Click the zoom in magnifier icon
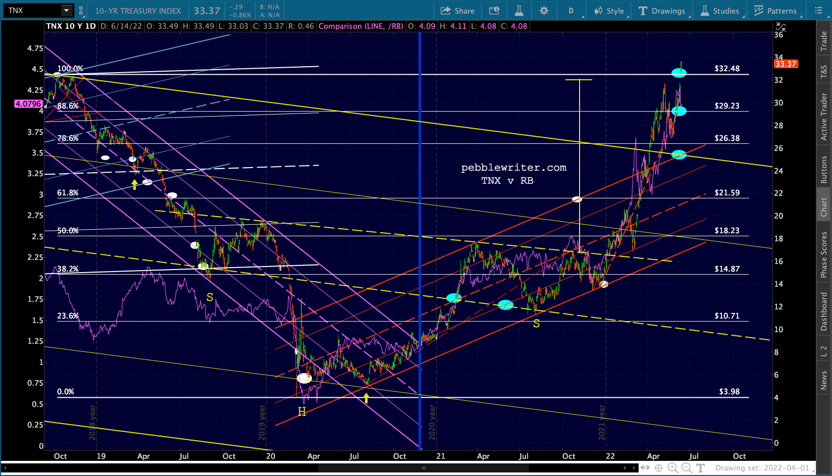The height and width of the screenshot is (476, 832). [x=672, y=468]
